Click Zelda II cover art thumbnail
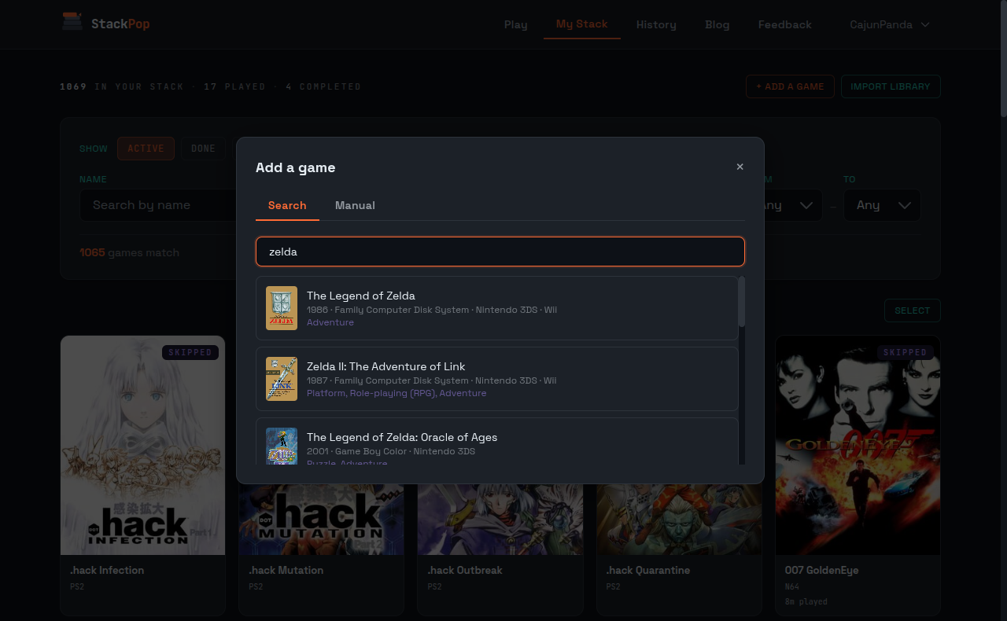 tap(282, 379)
